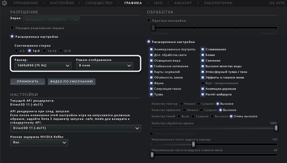Choose Текущее разрешение экрана option
The image size is (287, 163).
pyautogui.click(x=12, y=28)
